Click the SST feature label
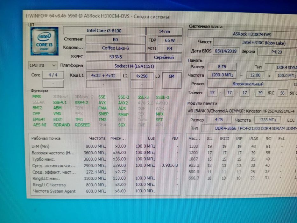Screen dimensions: 297x223 pos(159,120)
